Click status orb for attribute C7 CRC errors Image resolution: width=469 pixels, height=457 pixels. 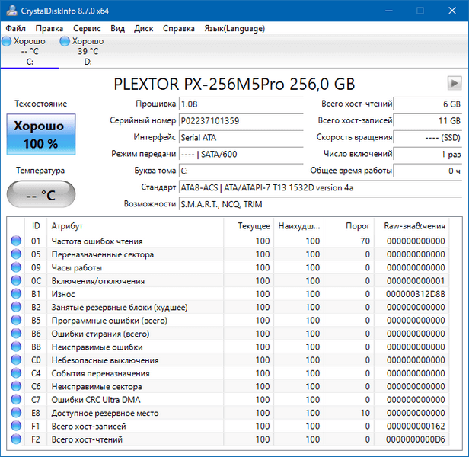[x=17, y=400]
